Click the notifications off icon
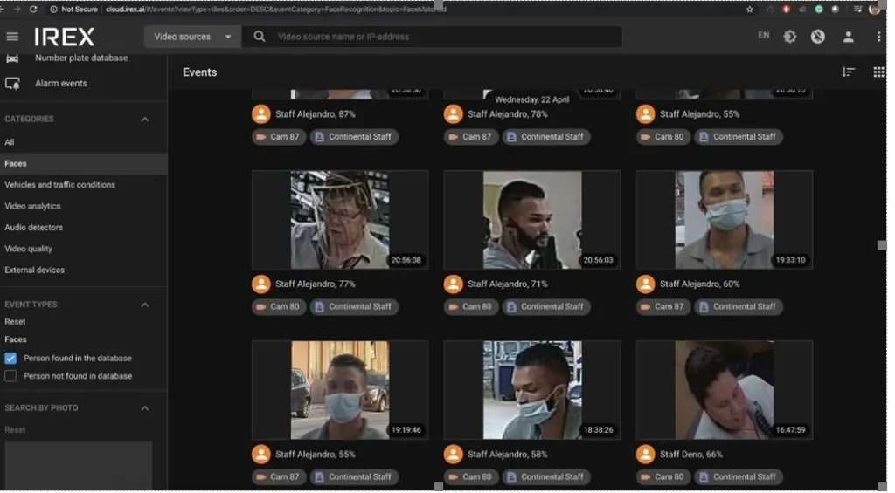 coord(818,37)
